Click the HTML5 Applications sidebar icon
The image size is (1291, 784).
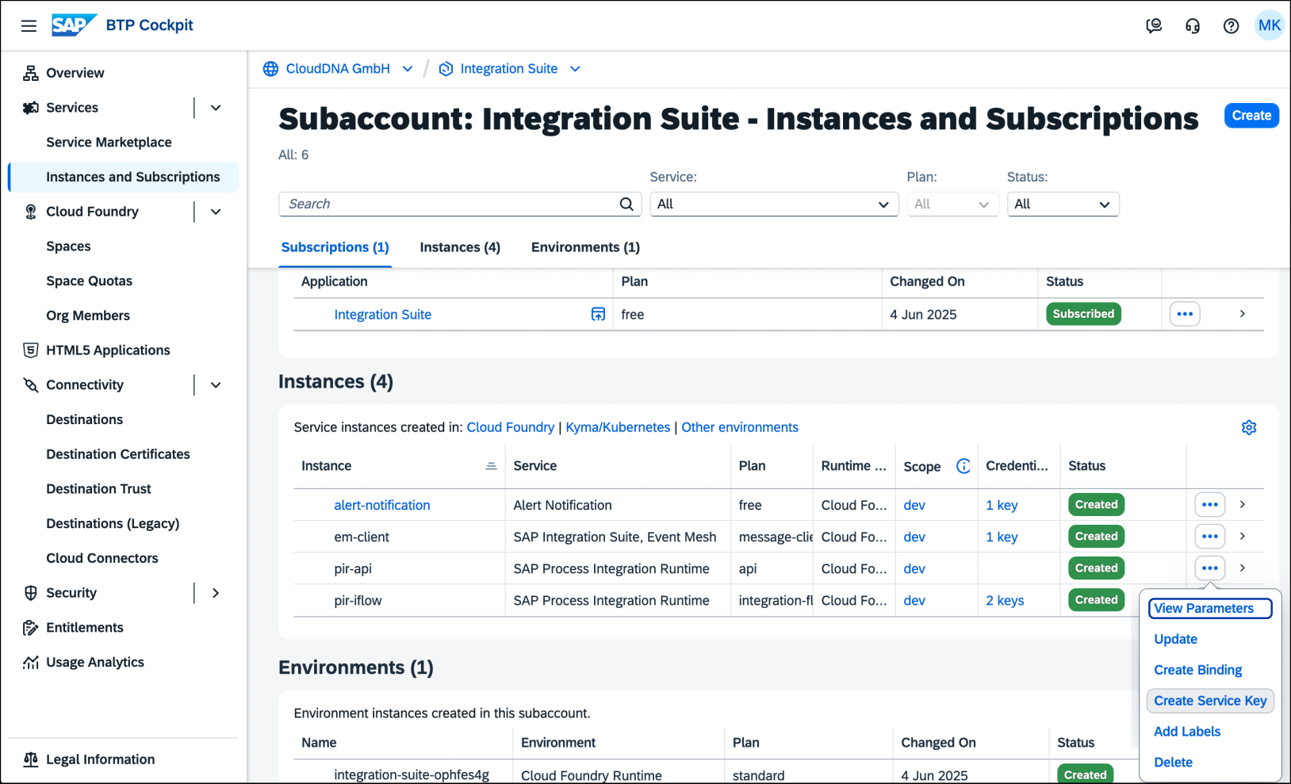click(30, 350)
